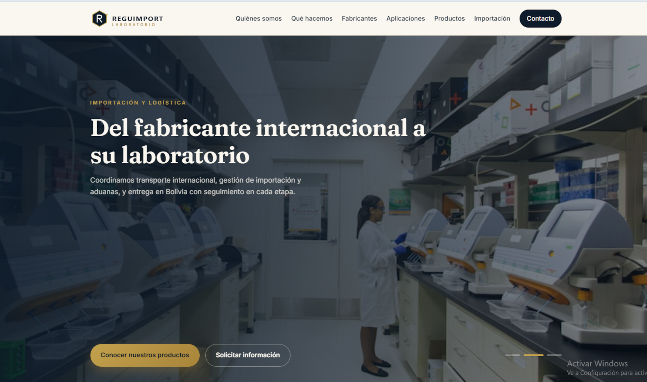Click the 'IMPORTACIÓN Y LOGÍSTICA' label
The width and height of the screenshot is (647, 382).
point(138,103)
